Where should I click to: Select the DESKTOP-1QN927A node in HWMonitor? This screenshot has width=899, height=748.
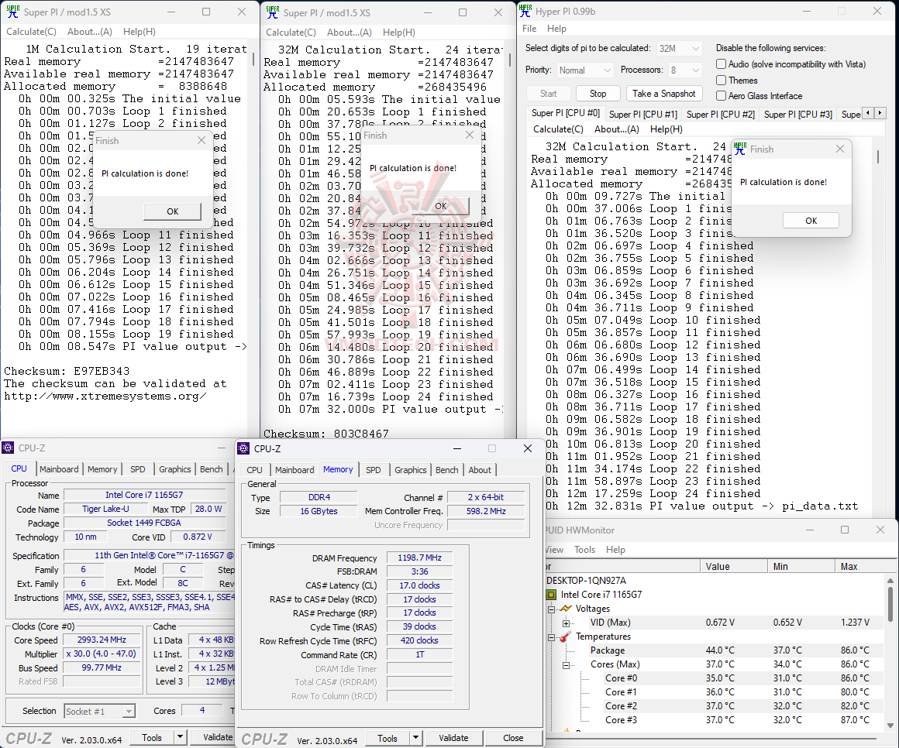coord(586,580)
